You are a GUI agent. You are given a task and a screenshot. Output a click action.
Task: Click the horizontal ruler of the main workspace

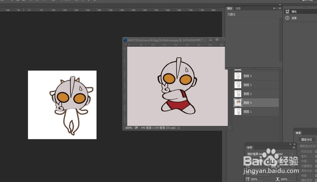click(x=111, y=10)
